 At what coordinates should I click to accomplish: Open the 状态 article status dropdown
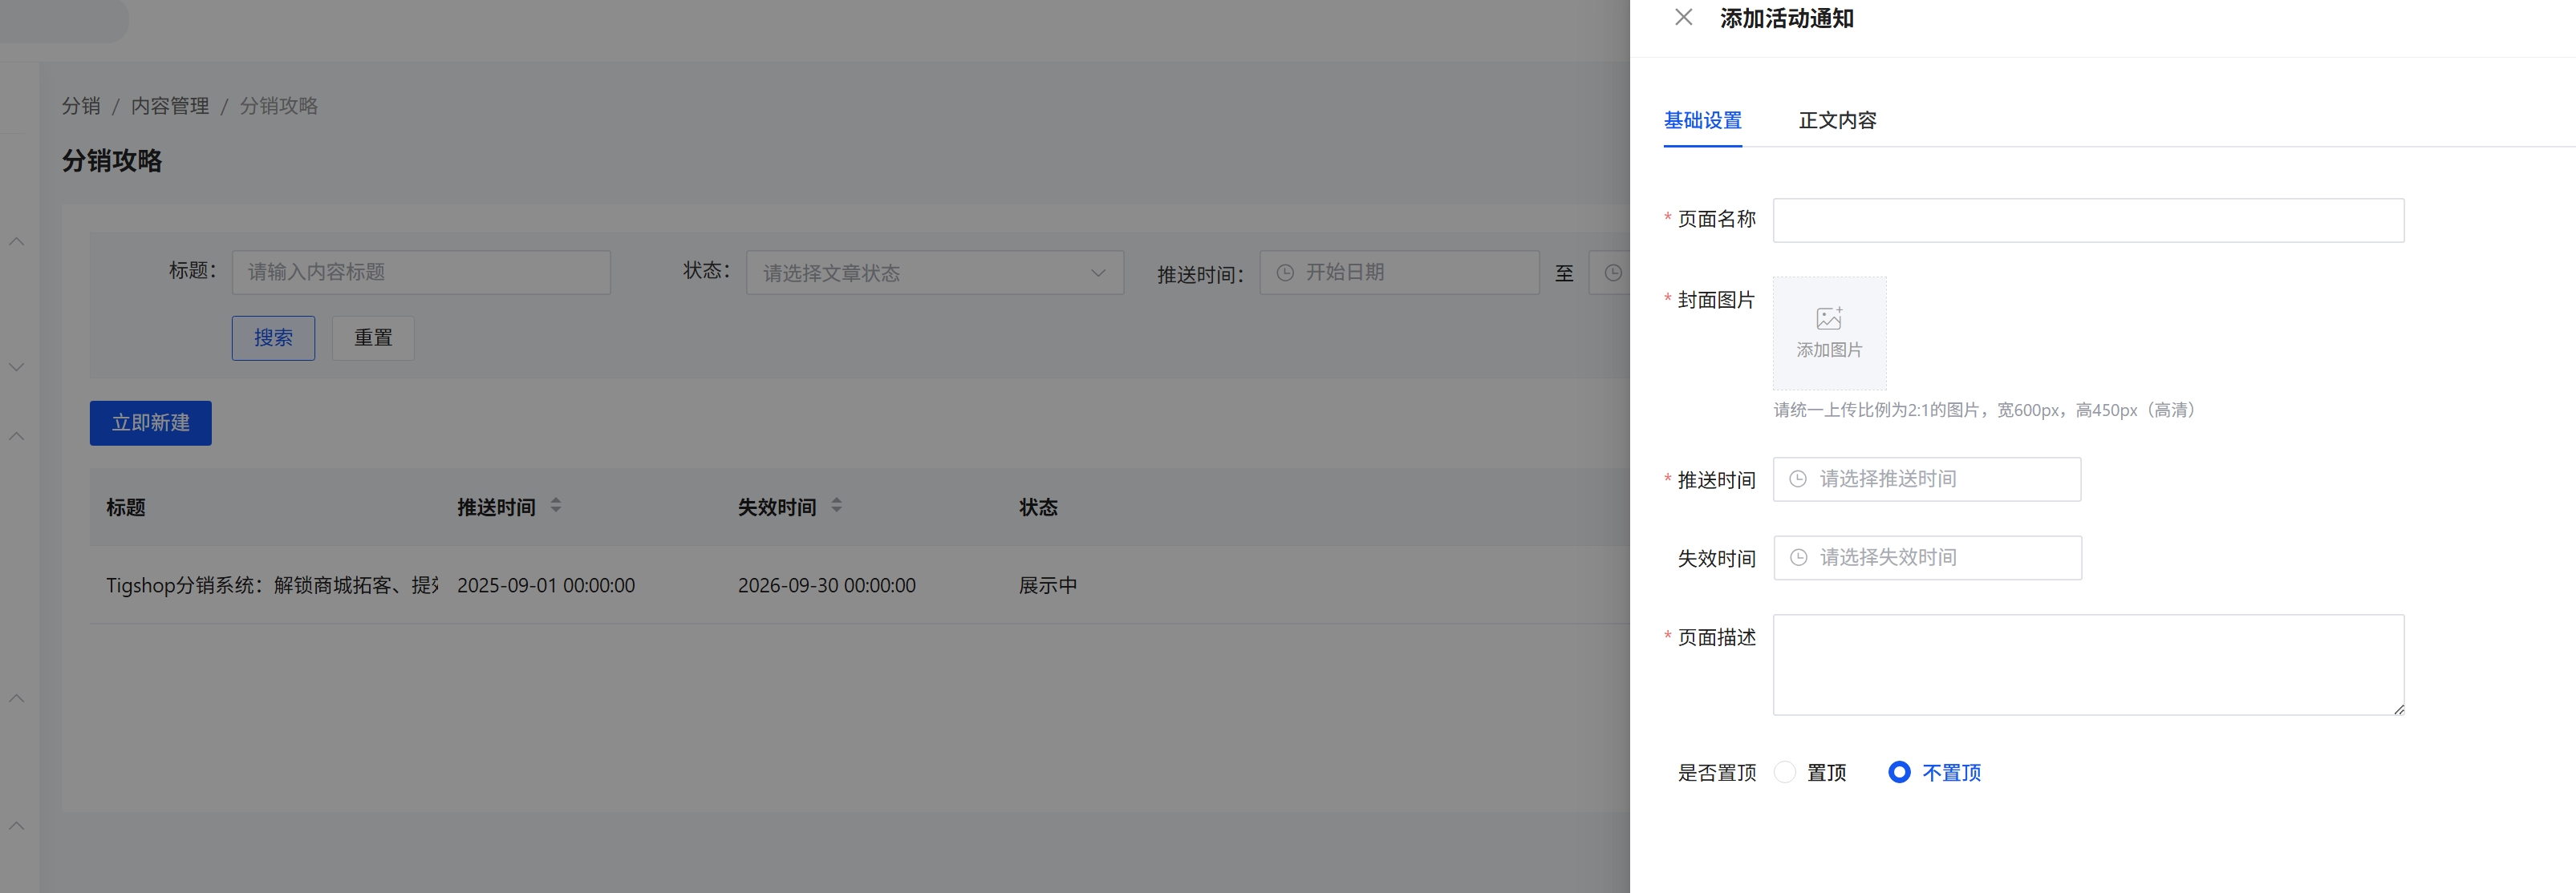[x=935, y=272]
